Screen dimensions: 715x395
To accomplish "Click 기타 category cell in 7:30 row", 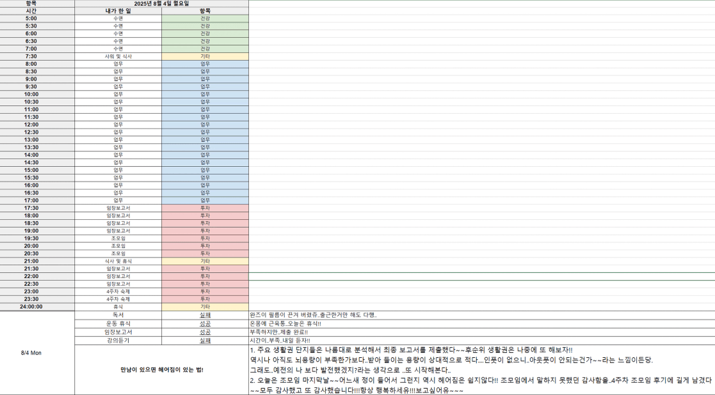I will coord(205,56).
